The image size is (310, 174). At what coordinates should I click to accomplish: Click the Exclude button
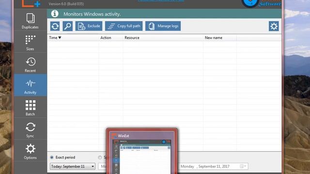(89, 26)
